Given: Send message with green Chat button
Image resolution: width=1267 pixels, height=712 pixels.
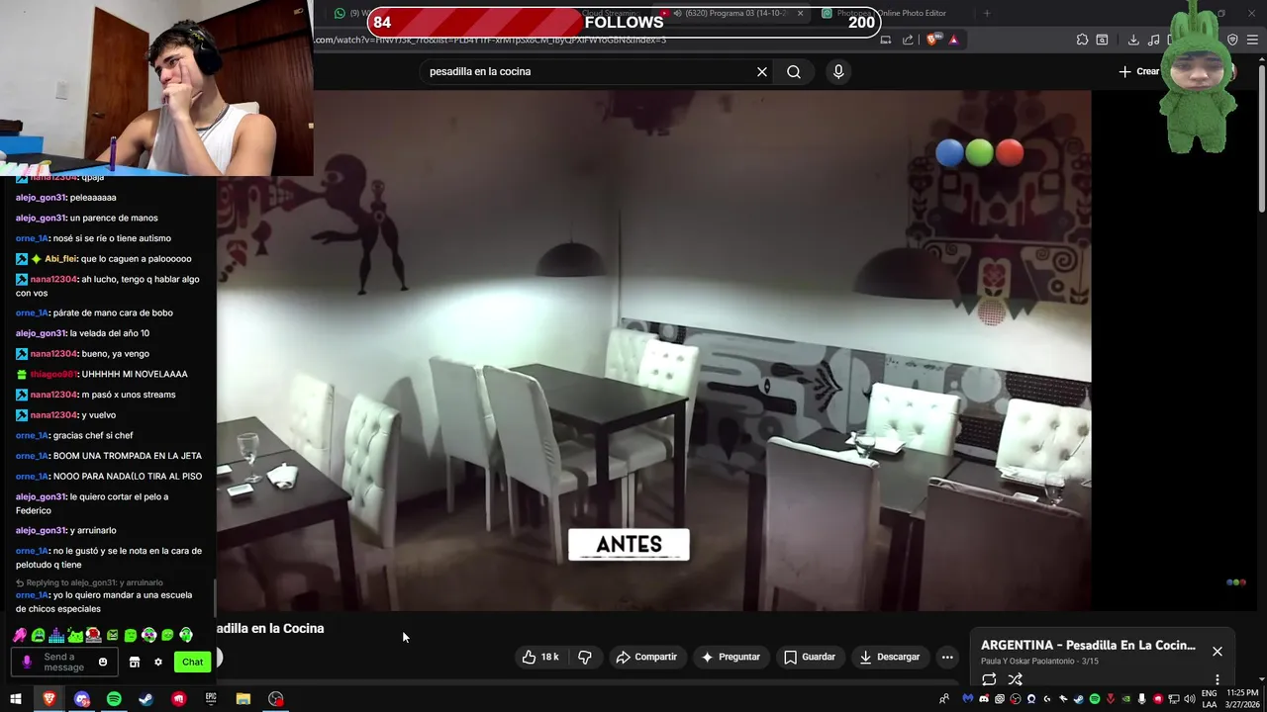Looking at the screenshot, I should pyautogui.click(x=192, y=662).
